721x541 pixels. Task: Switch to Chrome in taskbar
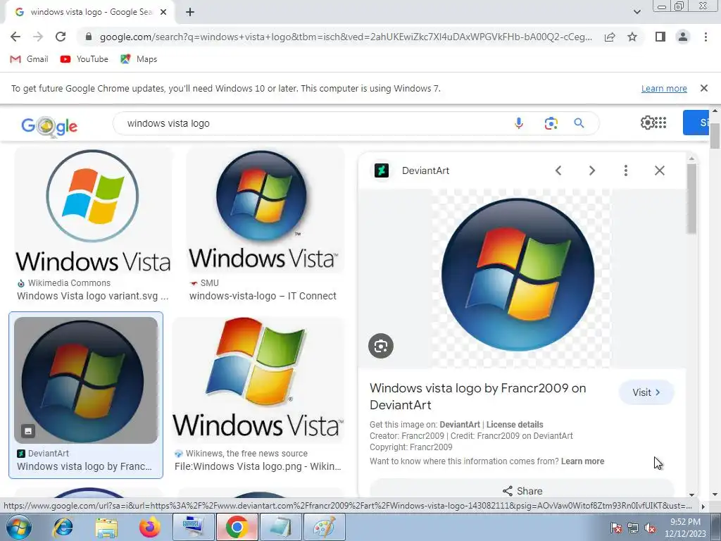pyautogui.click(x=237, y=527)
